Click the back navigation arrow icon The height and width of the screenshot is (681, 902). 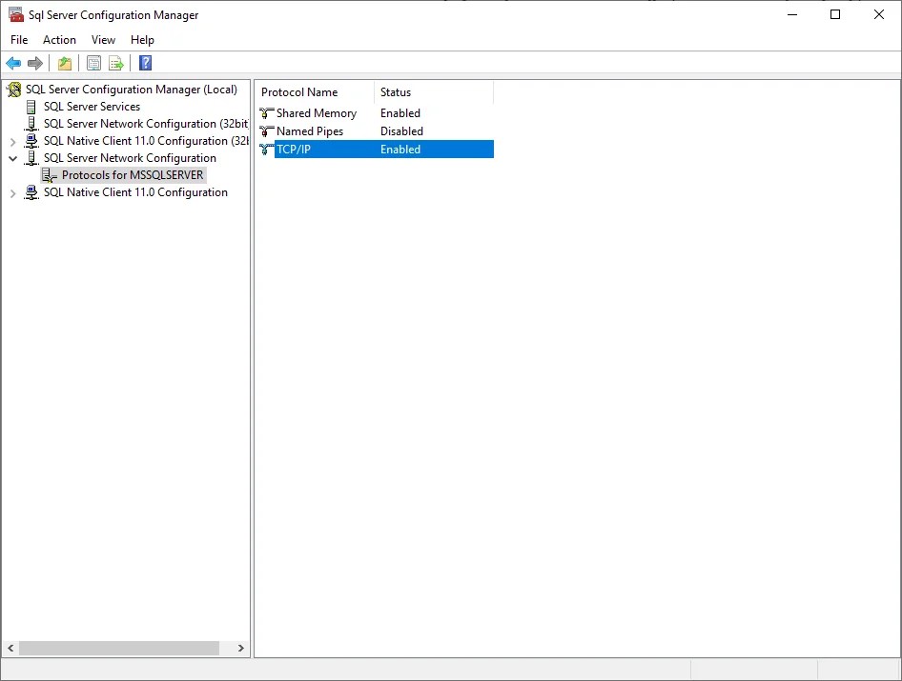(x=12, y=63)
